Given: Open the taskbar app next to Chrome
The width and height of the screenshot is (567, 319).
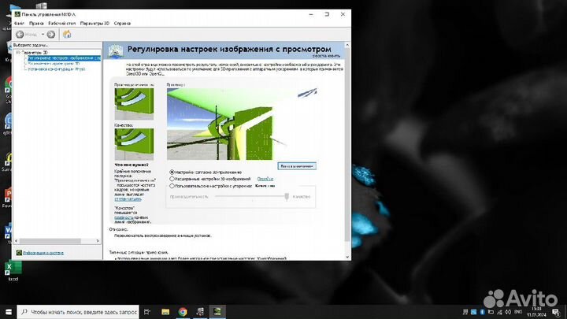Looking at the screenshot, I should tap(200, 312).
